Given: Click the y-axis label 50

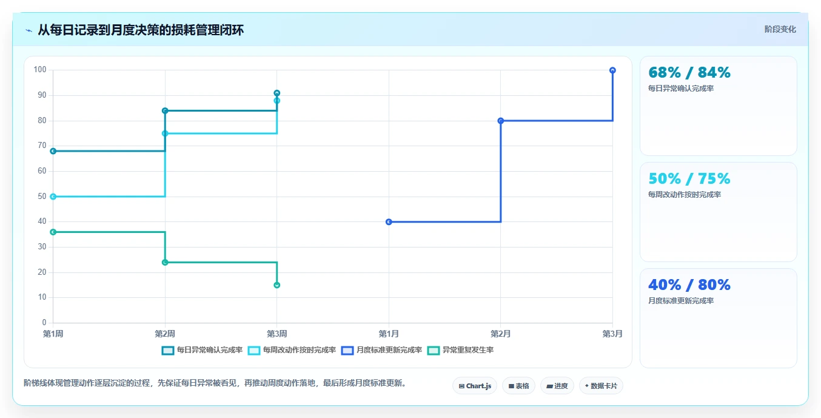Looking at the screenshot, I should tap(42, 197).
